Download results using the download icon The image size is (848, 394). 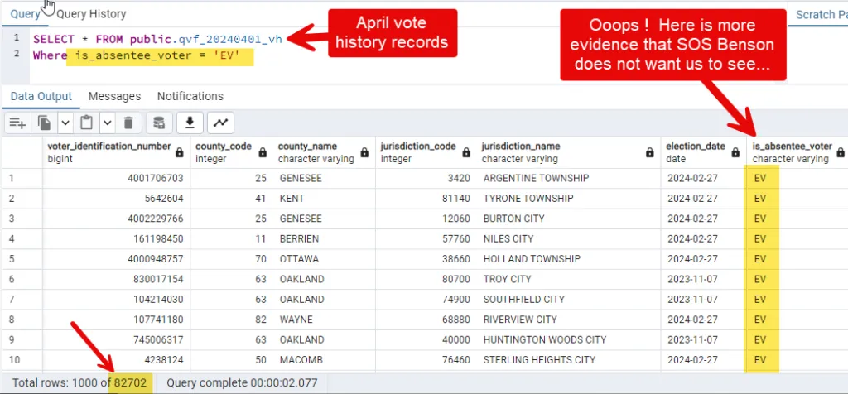(x=190, y=123)
